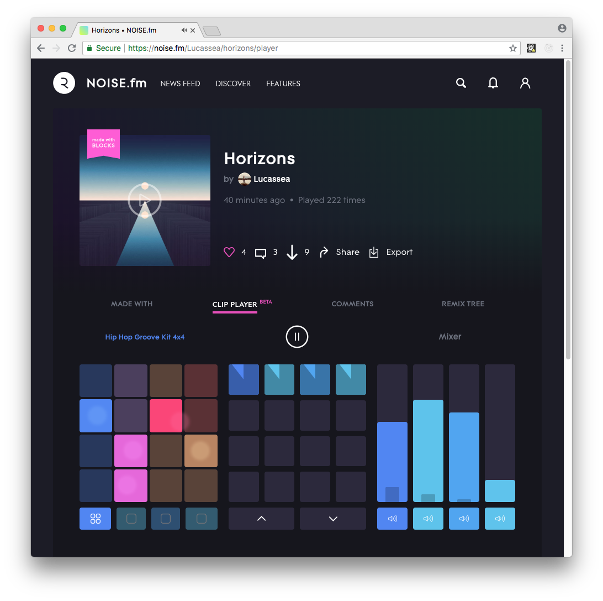Play track from album artwork

tap(145, 200)
